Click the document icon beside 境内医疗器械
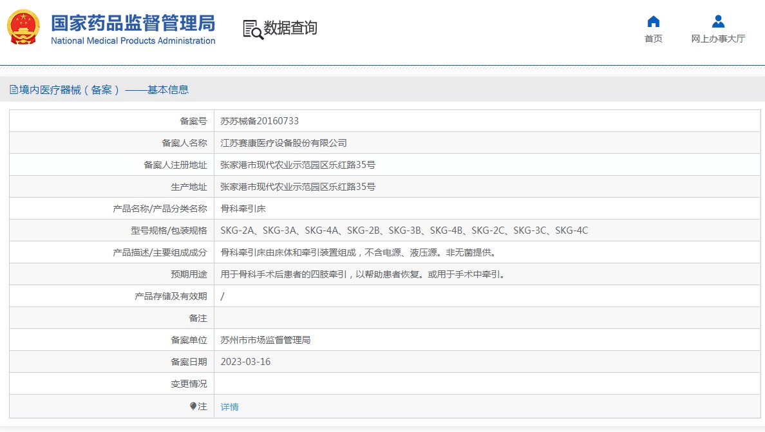The height and width of the screenshot is (432, 765). pos(14,89)
